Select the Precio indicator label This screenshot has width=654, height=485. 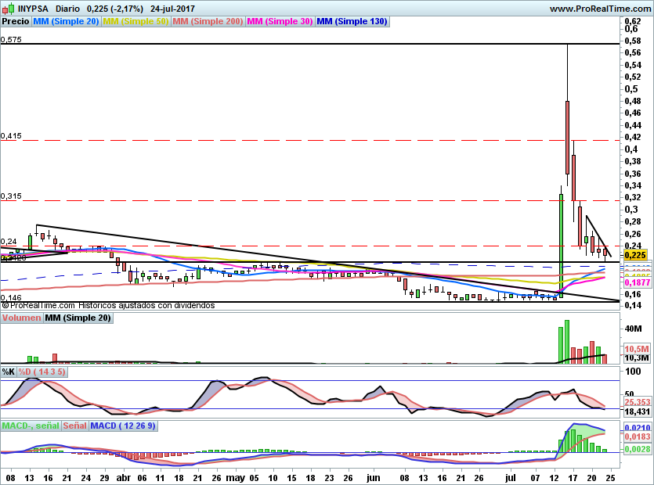coord(16,22)
